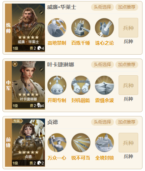This screenshot has width=145, height=171.
Task: Select the 震慑余波 cracked ground icon
Action: click(x=104, y=85)
